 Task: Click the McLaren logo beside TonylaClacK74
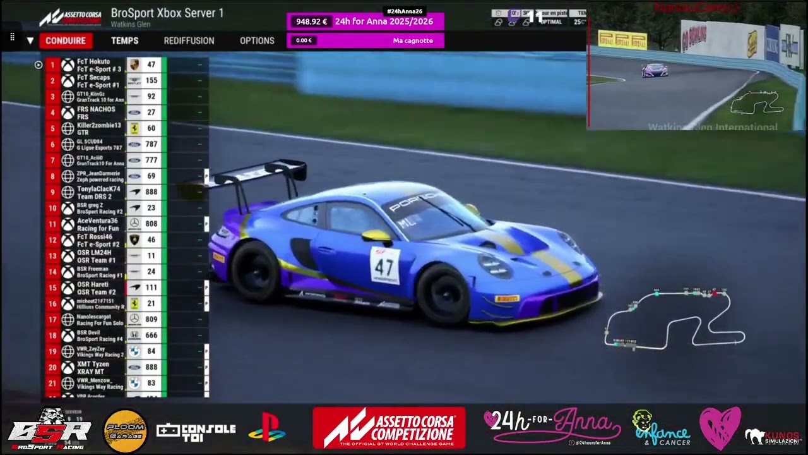[134, 192]
